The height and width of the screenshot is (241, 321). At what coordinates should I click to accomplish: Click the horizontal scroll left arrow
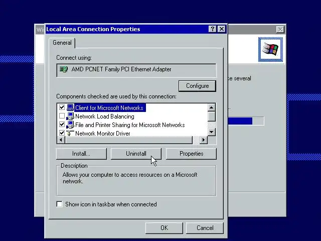point(61,140)
